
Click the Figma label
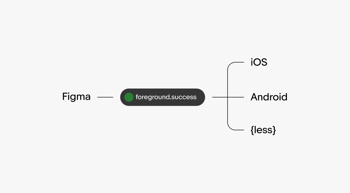click(x=76, y=97)
